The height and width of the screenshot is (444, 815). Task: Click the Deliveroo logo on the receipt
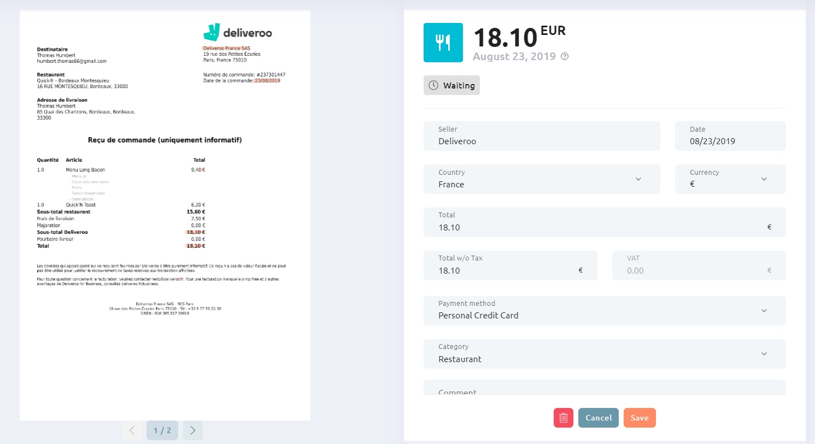pyautogui.click(x=238, y=32)
